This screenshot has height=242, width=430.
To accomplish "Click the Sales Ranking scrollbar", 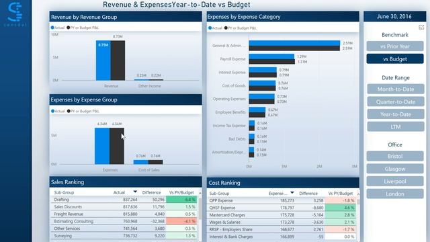I will [x=200, y=208].
